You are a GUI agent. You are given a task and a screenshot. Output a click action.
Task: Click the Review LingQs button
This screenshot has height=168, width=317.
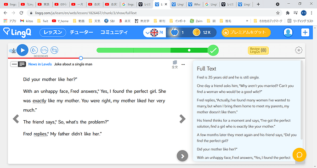pos(258,50)
